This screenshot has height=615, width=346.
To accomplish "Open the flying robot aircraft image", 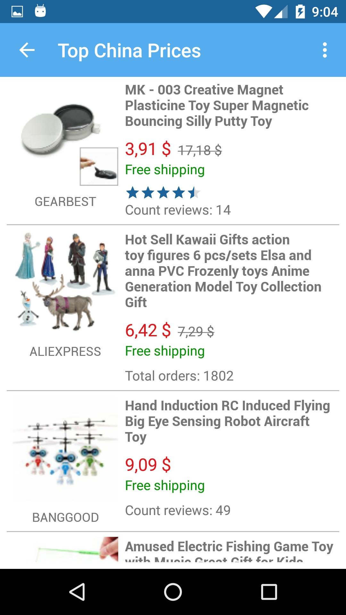I will click(x=65, y=448).
